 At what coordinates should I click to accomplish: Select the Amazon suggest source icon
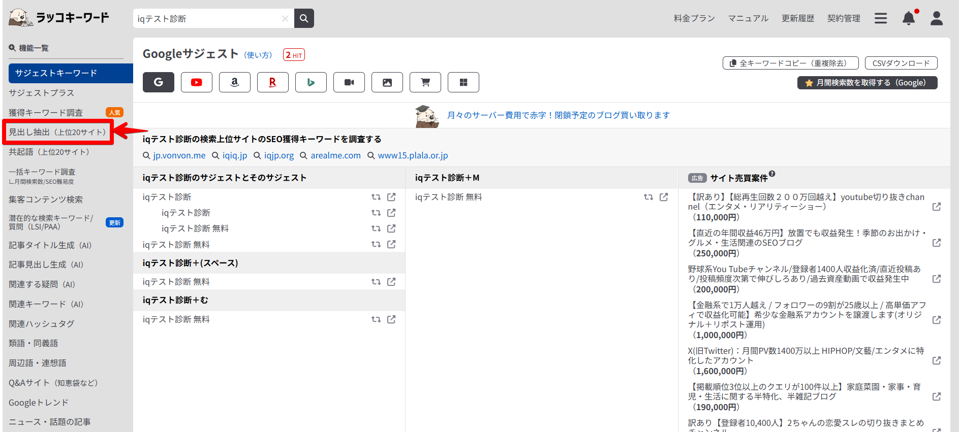pyautogui.click(x=234, y=82)
